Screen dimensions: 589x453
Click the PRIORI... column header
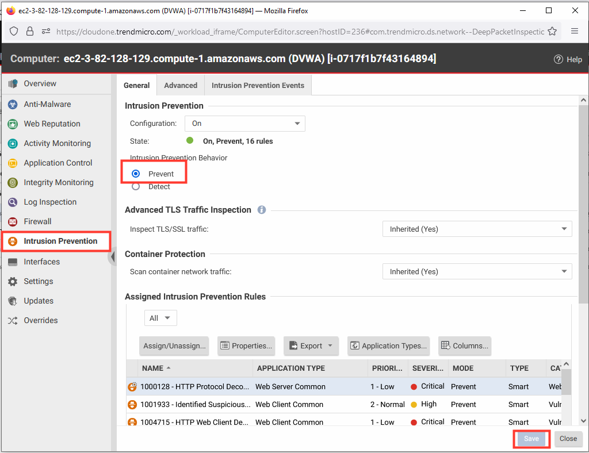pyautogui.click(x=388, y=368)
